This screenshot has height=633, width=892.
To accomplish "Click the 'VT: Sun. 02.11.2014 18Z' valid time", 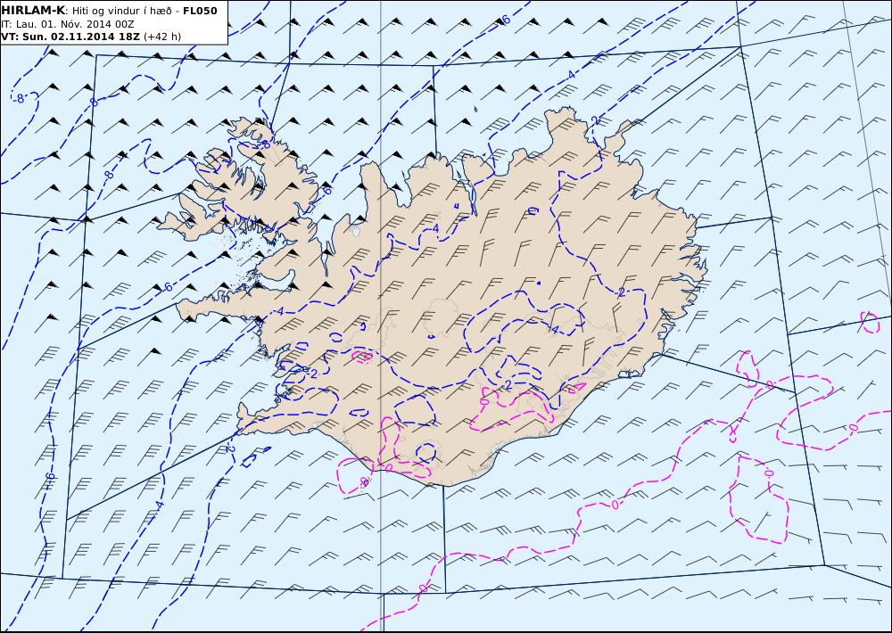I will [71, 37].
